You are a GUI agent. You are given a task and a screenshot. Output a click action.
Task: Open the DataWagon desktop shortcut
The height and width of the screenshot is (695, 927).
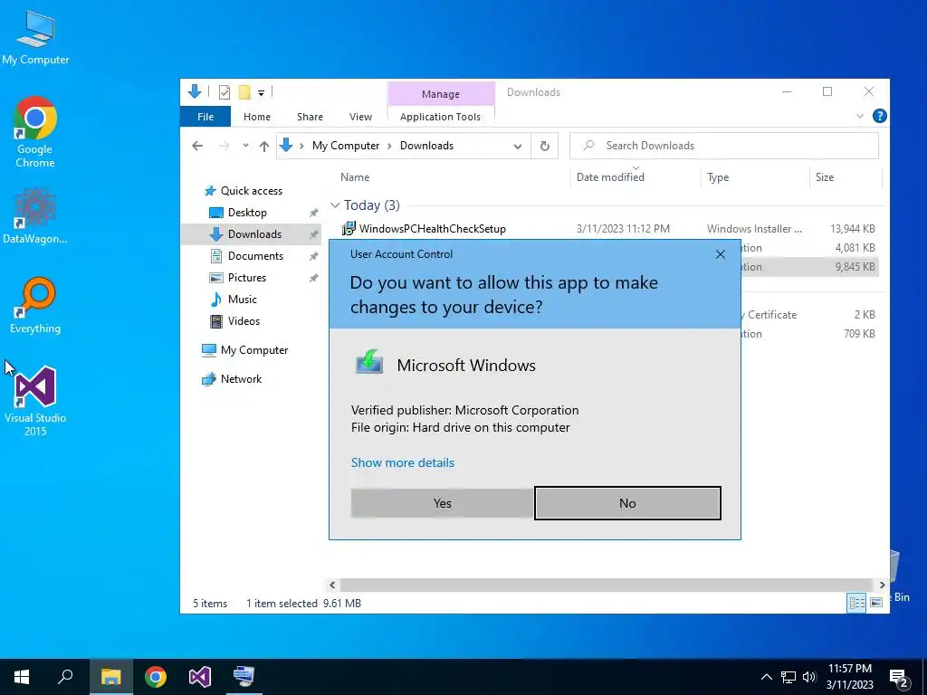pyautogui.click(x=35, y=215)
